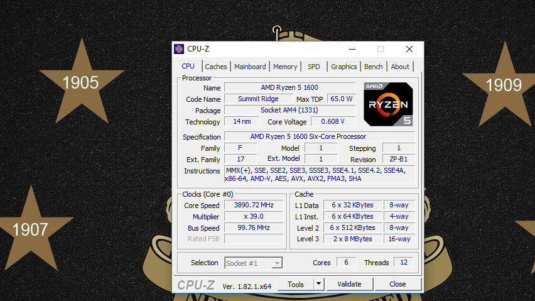Click the CPU-Z logo text at bottom left
Image resolution: width=535 pixels, height=301 pixels.
196,285
